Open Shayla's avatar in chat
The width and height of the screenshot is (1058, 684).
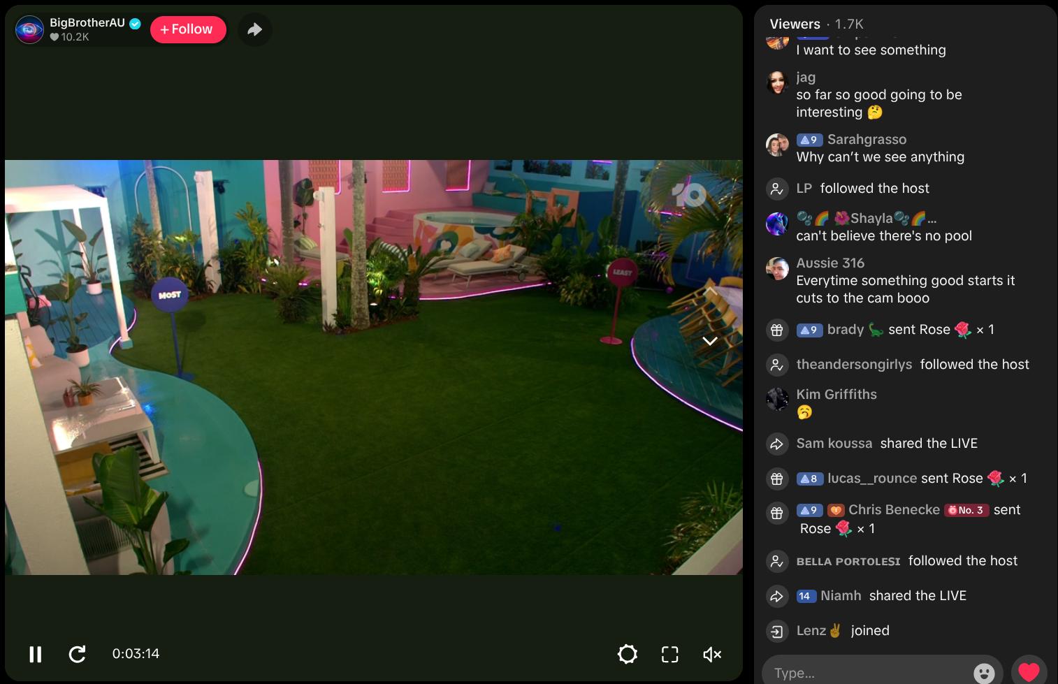pos(777,224)
